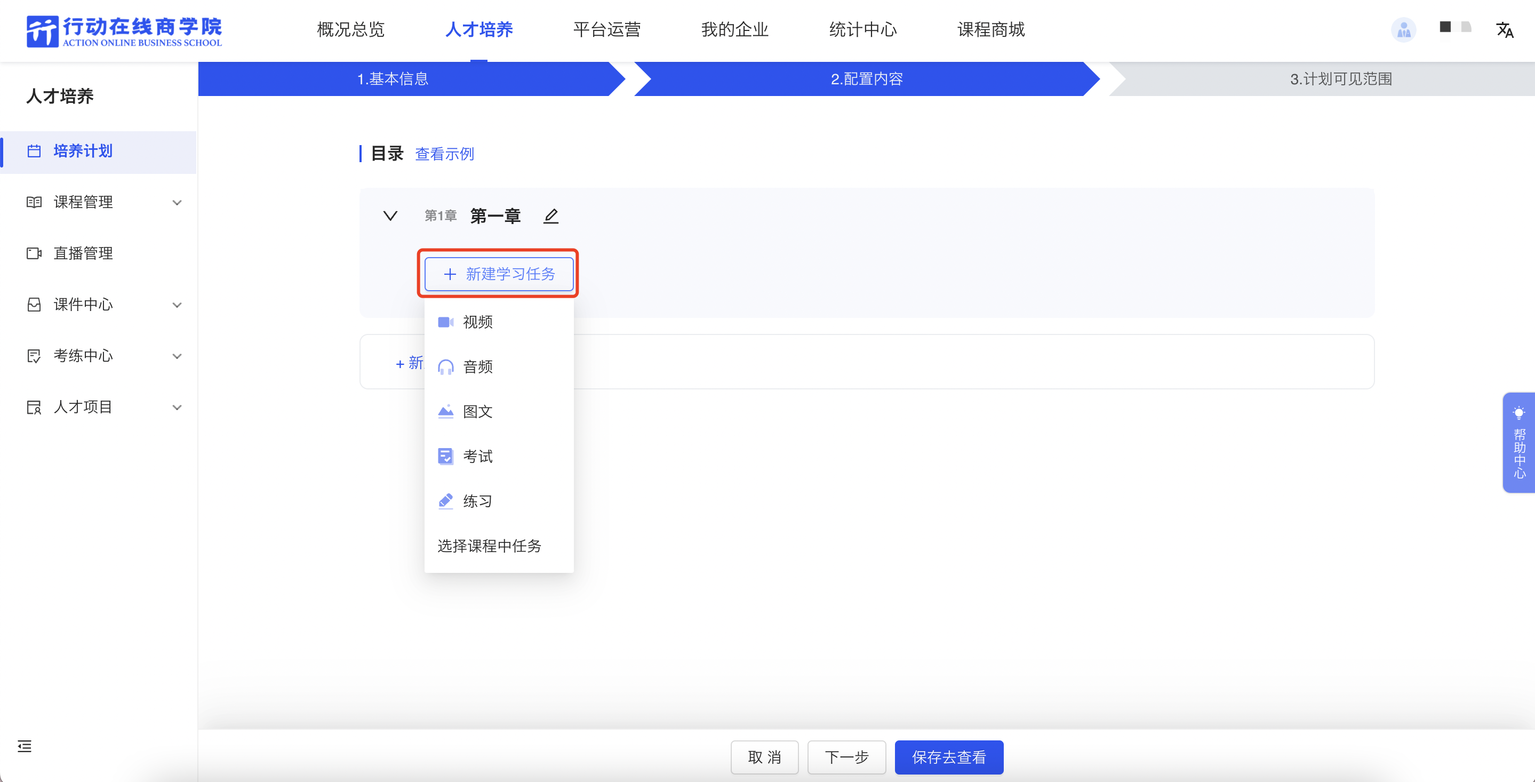Click the exam sheet icon for 考试

tap(446, 457)
